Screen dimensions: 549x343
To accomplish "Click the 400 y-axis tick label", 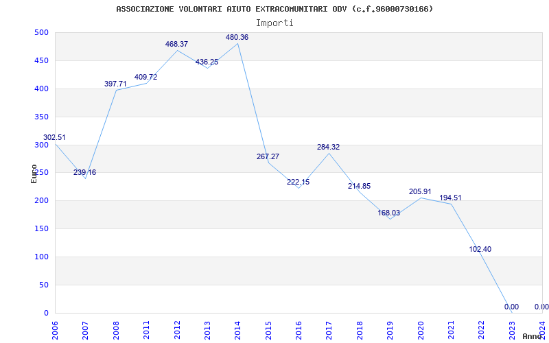I will pyautogui.click(x=41, y=88).
